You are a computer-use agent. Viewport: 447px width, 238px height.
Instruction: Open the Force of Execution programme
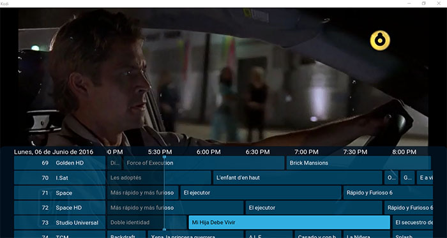tap(204, 163)
